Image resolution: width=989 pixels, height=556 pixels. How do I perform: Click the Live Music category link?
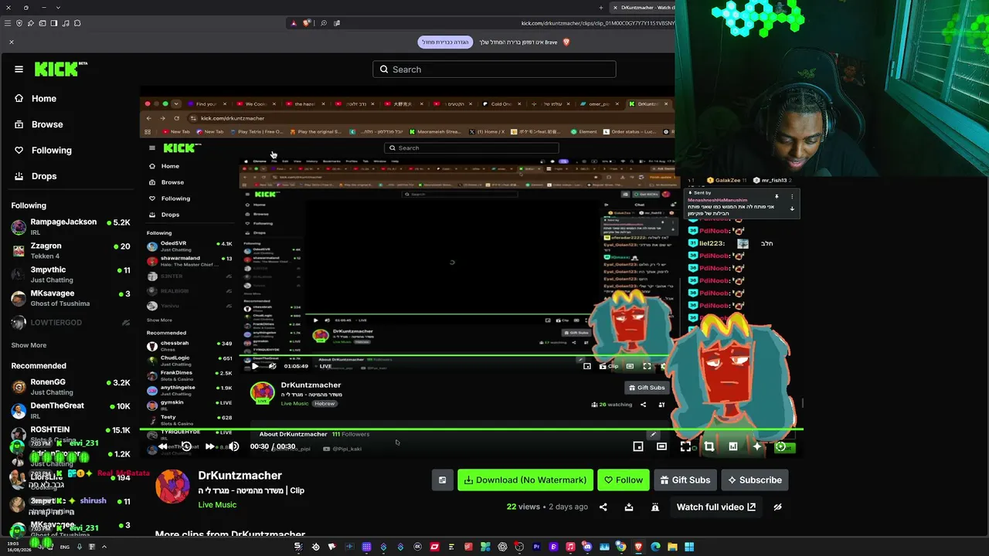(x=217, y=505)
